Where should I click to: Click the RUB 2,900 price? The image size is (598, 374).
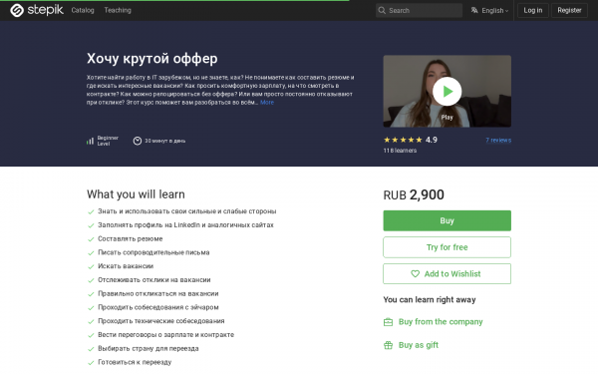tap(414, 195)
